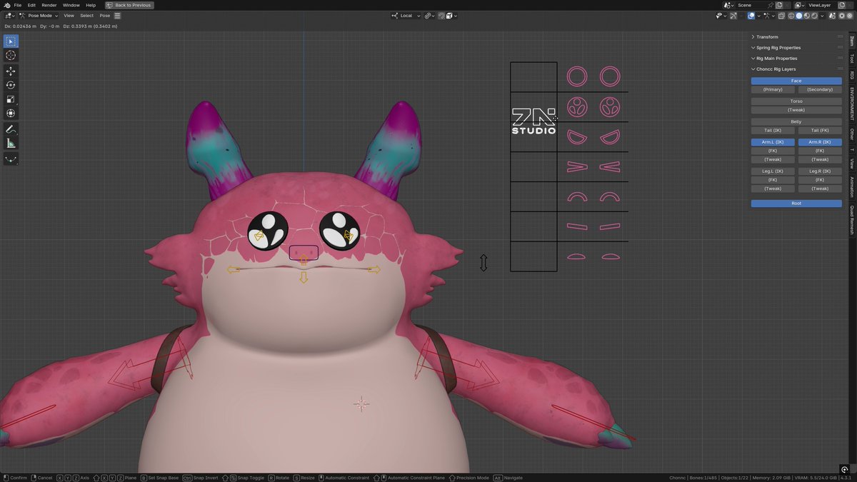The height and width of the screenshot is (482, 857).
Task: Switch to Material Preview shading
Action: (x=807, y=16)
